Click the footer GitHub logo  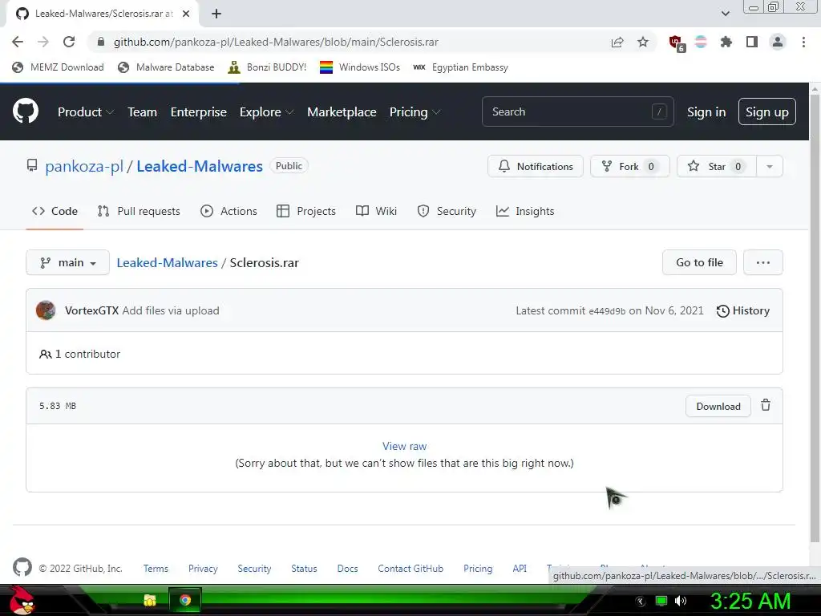pos(22,567)
